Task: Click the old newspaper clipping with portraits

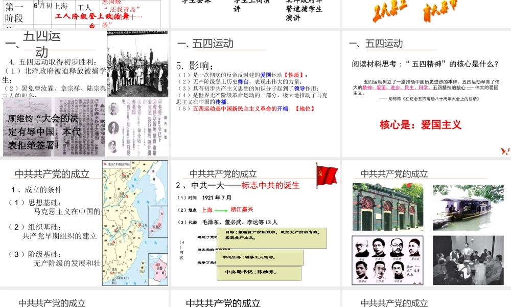Action: [137, 126]
